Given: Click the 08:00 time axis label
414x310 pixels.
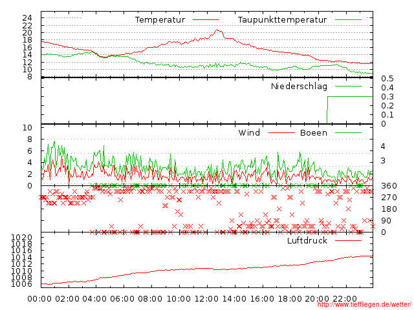Looking at the screenshot, I should coord(150,299).
